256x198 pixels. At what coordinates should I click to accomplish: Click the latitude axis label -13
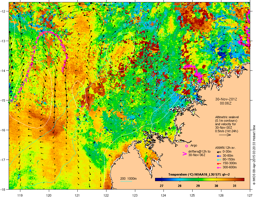point(3,41)
